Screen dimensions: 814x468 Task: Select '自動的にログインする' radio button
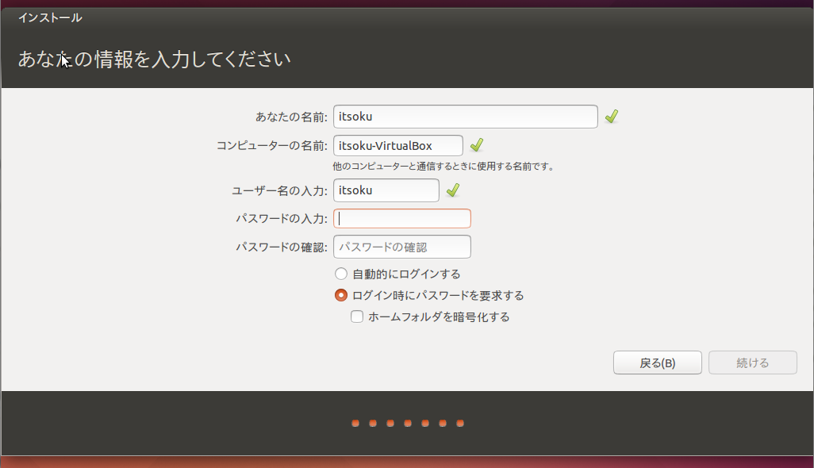pyautogui.click(x=341, y=274)
